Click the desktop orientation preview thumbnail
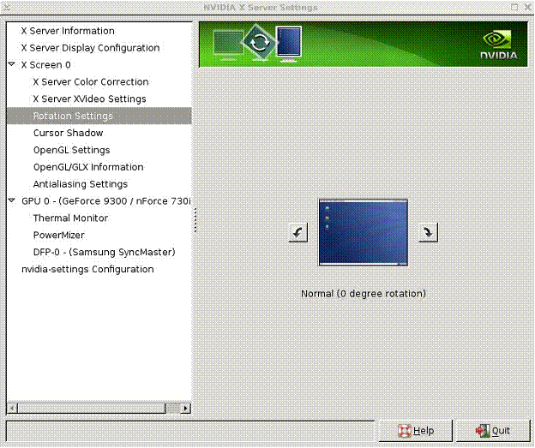The height and width of the screenshot is (448, 535). (363, 232)
